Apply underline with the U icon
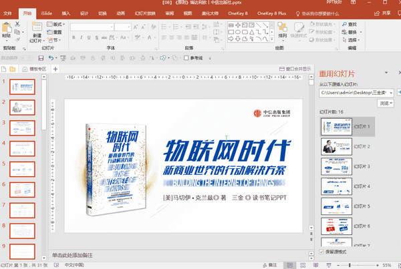This screenshot has width=401, height=269. (x=89, y=37)
